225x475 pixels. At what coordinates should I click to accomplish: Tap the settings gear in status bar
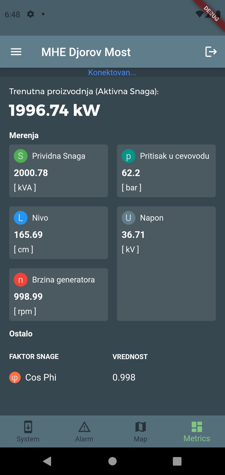31,14
